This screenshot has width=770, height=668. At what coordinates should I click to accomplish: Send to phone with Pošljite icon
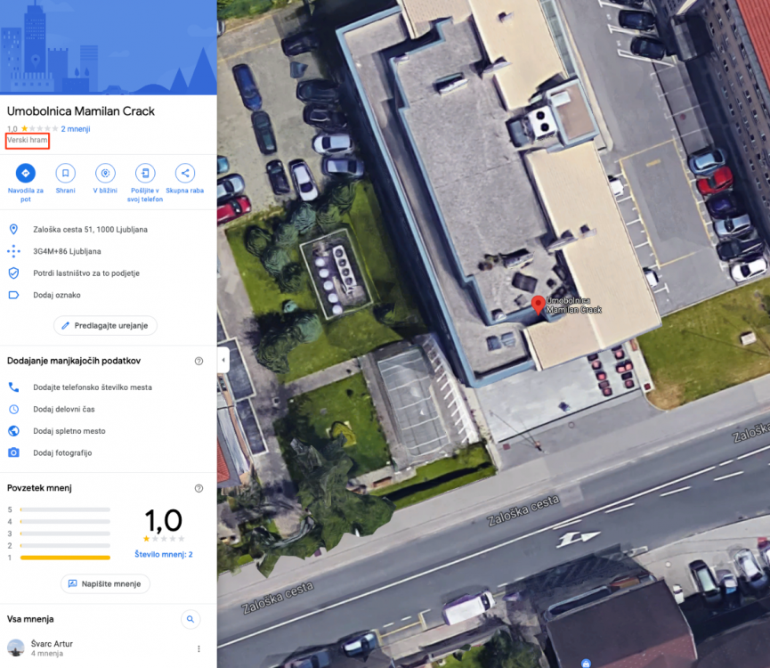(144, 173)
